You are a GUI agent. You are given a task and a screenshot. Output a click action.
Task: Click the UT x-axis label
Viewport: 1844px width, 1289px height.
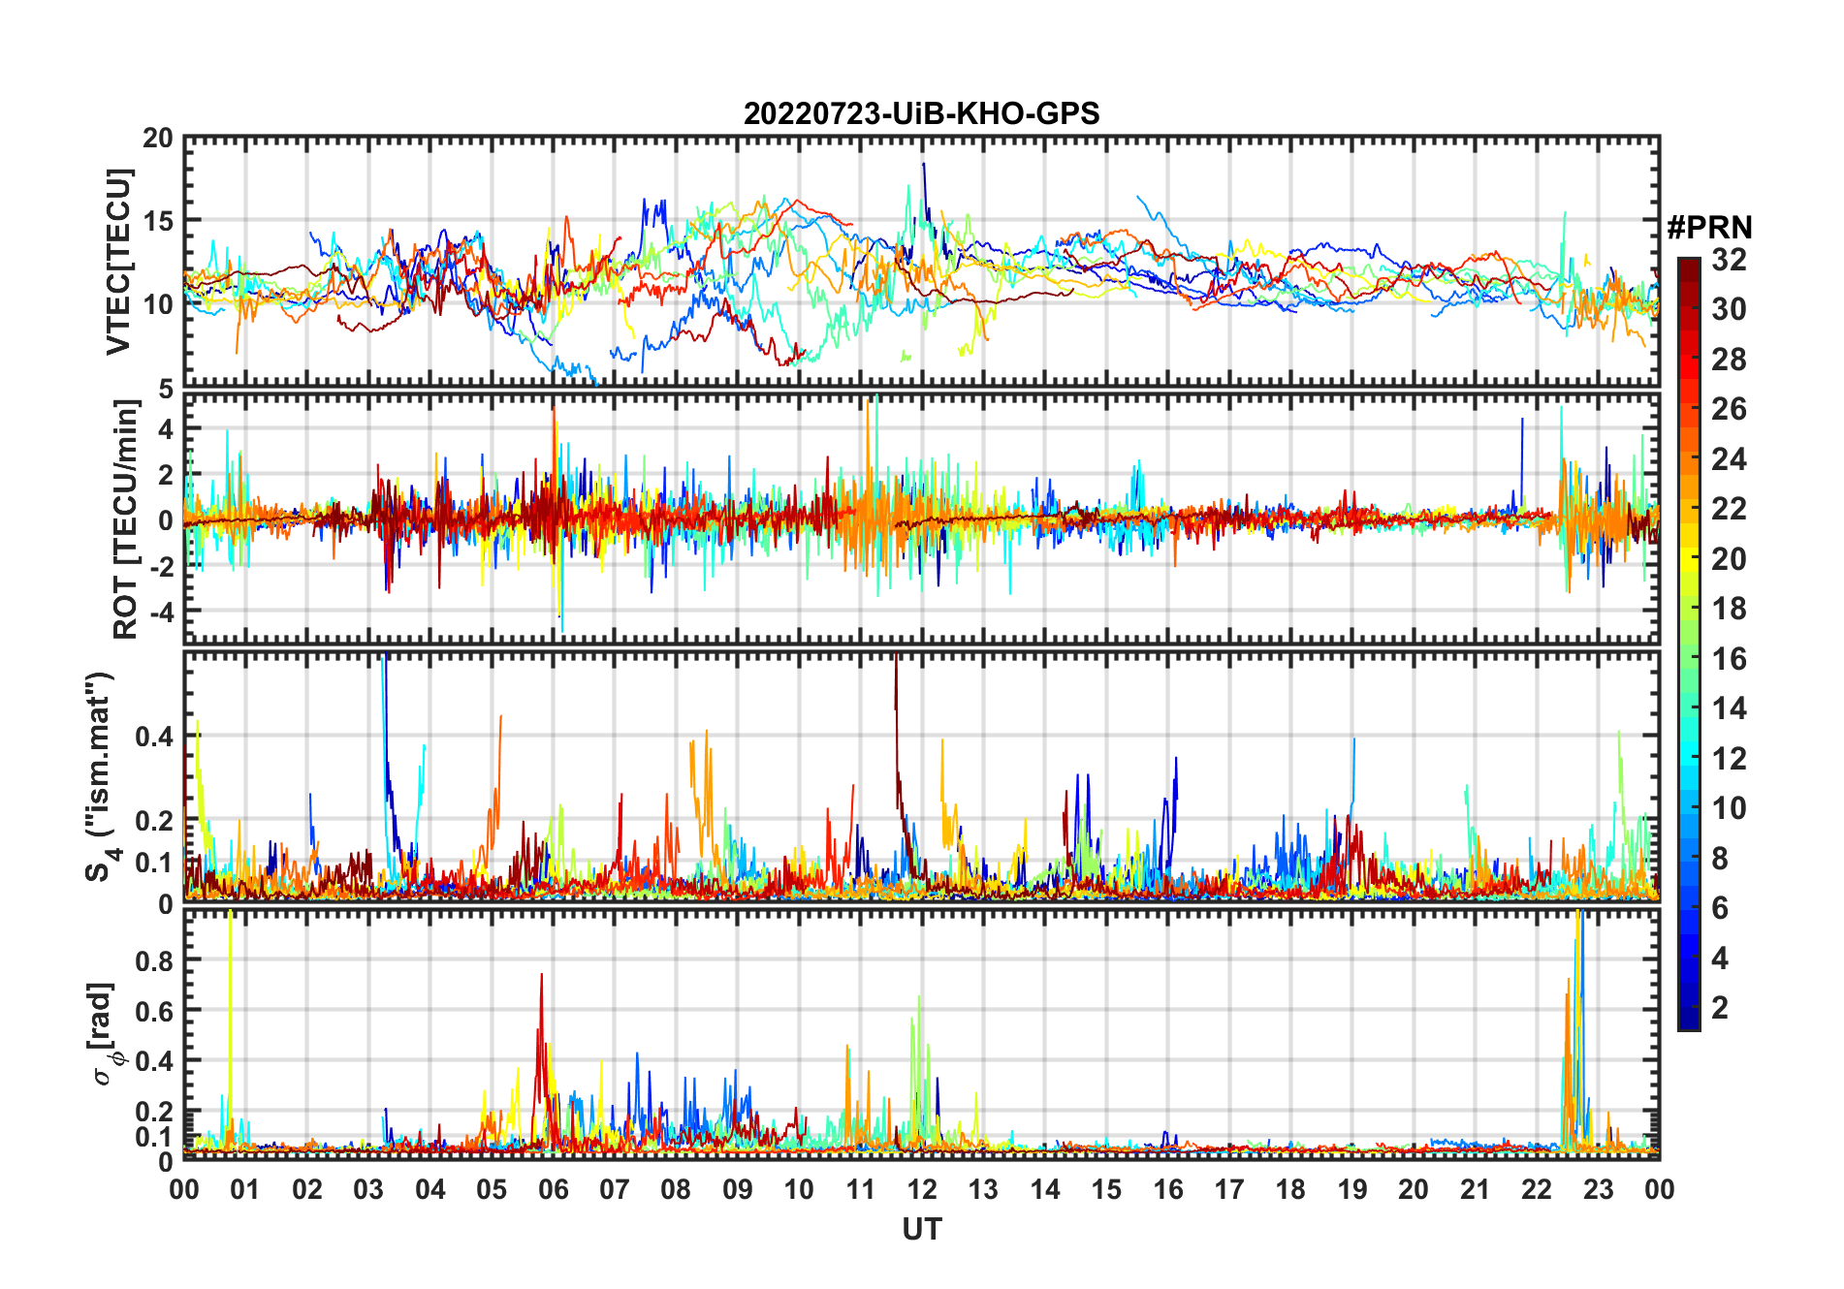click(x=921, y=1229)
